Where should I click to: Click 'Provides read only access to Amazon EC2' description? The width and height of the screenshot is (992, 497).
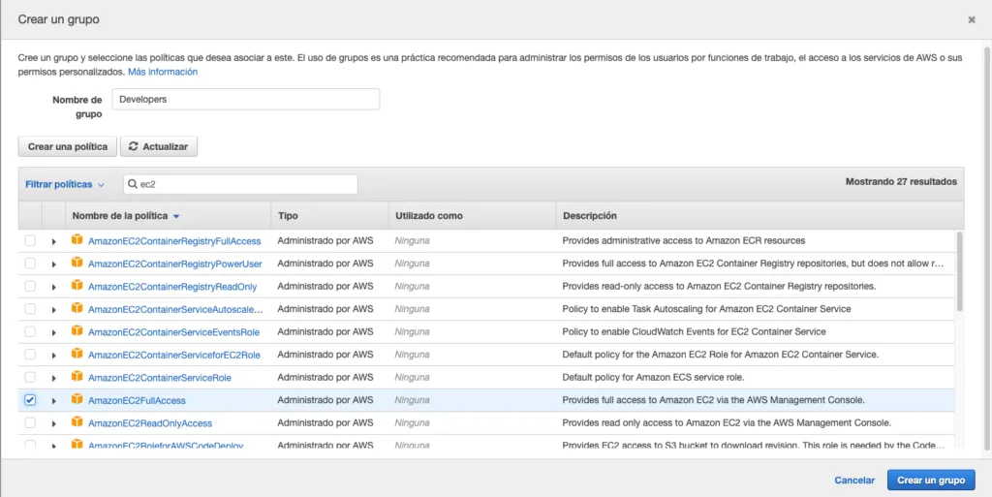727,423
